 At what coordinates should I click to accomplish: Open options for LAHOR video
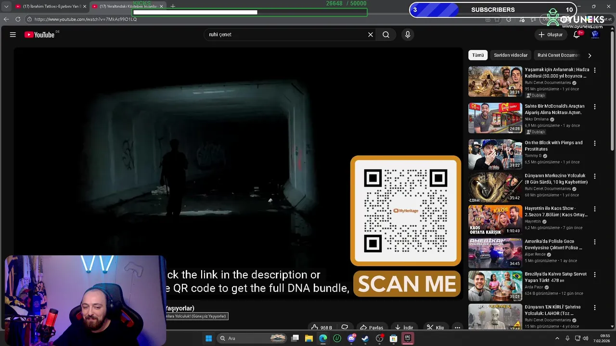pyautogui.click(x=595, y=308)
